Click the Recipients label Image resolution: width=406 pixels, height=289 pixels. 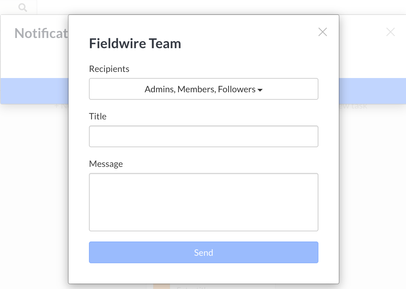click(109, 69)
